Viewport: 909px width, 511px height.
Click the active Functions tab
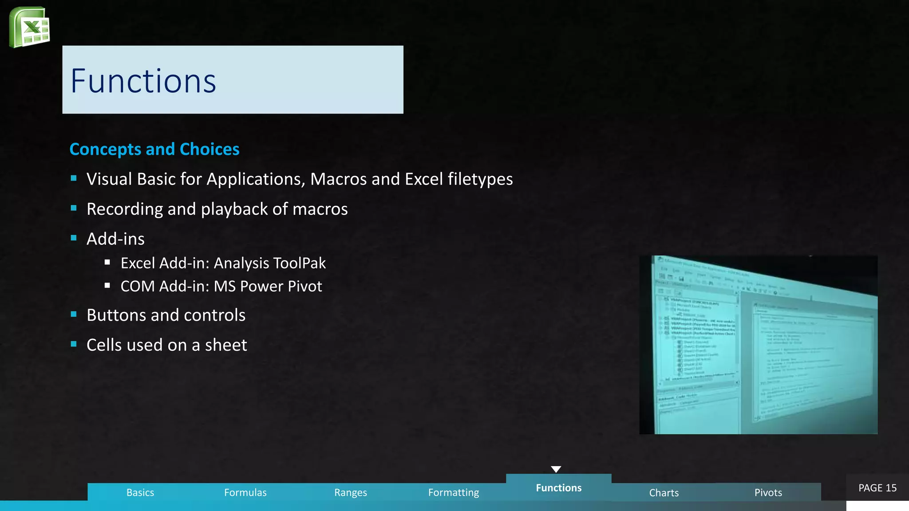[x=558, y=488]
